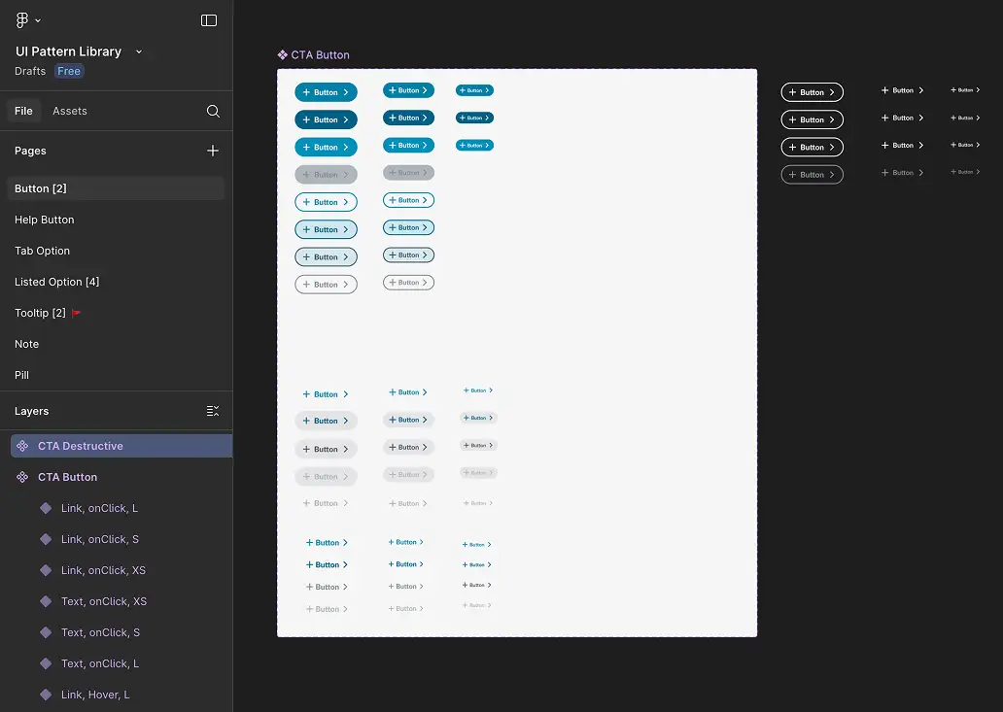The height and width of the screenshot is (712, 1003).
Task: Click the component icon beside the CTA Button frame title
Action: pyautogui.click(x=283, y=54)
